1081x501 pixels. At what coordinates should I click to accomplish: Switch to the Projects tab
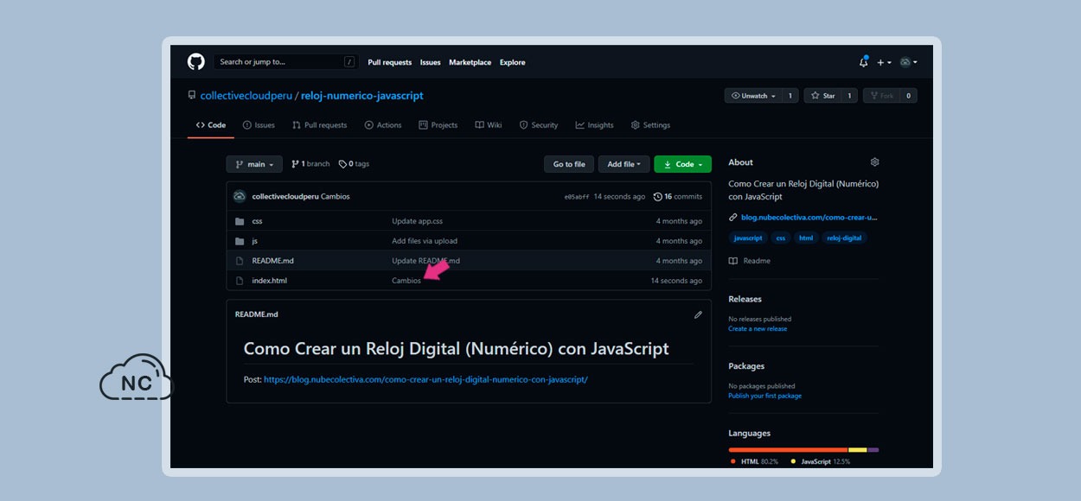point(438,125)
